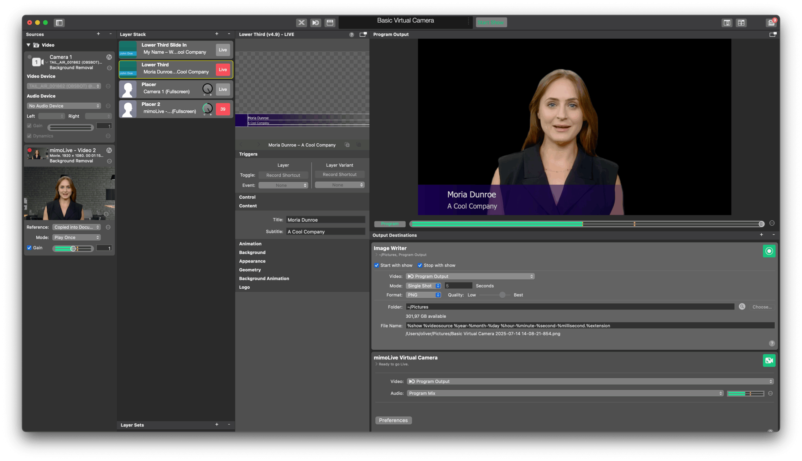Toggle Placer 2 countdown 39 live button
The image size is (802, 461).
pos(223,109)
